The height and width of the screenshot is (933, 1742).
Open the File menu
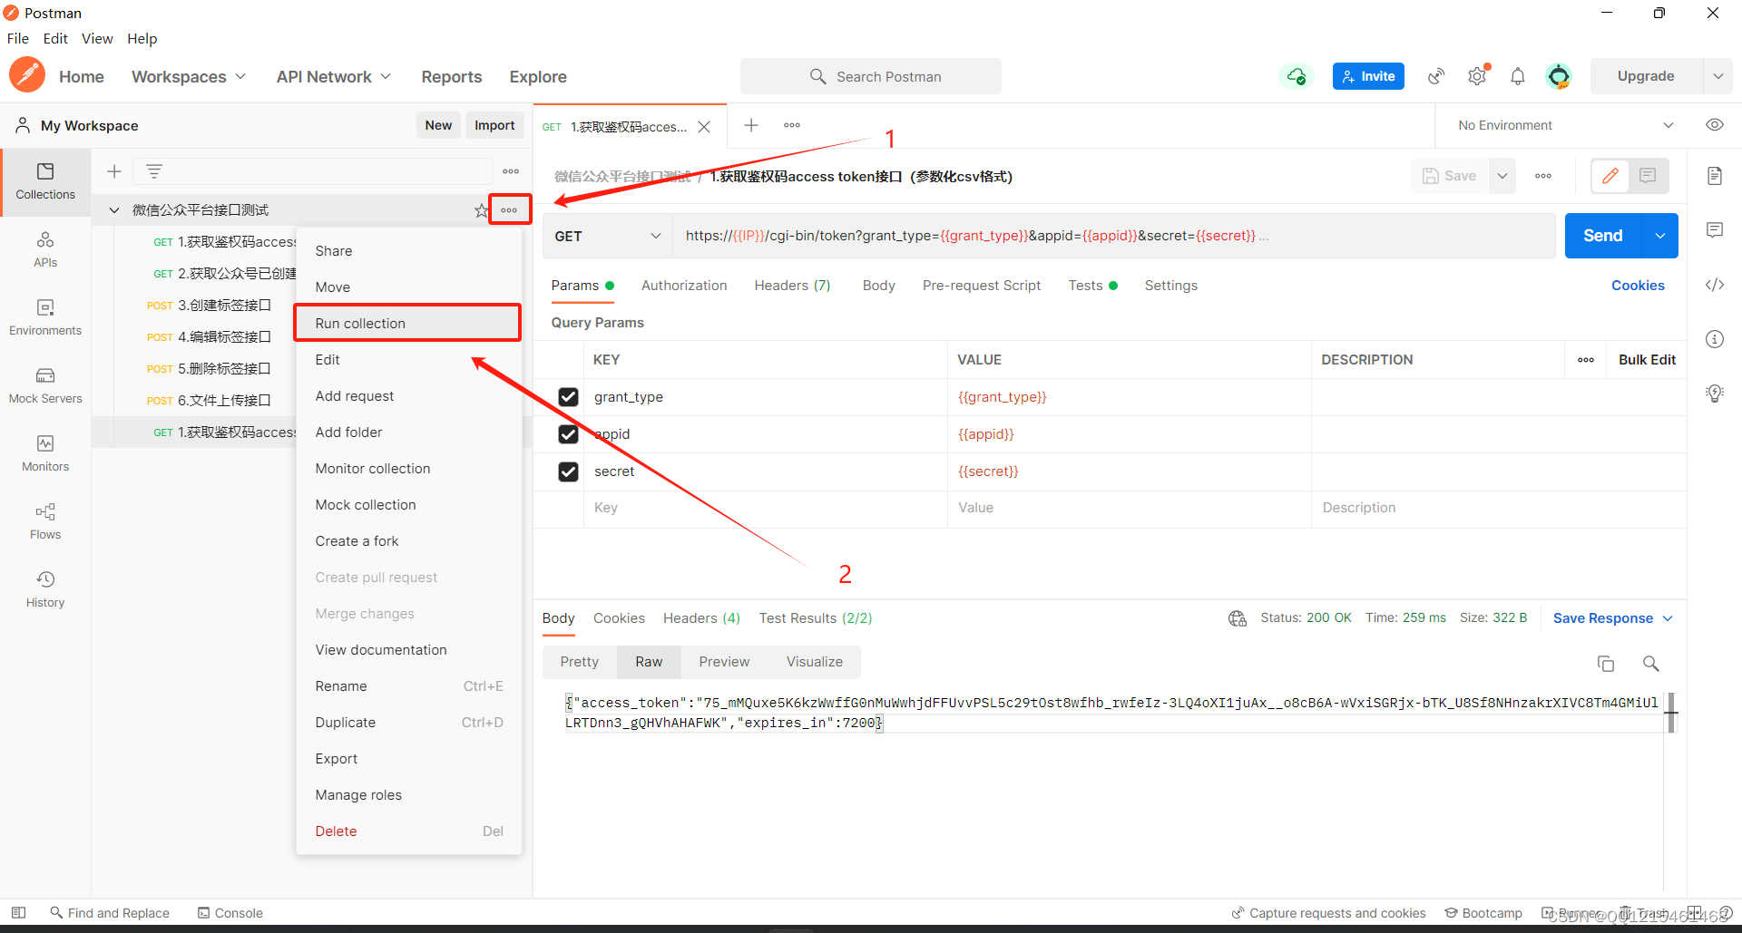coord(18,38)
